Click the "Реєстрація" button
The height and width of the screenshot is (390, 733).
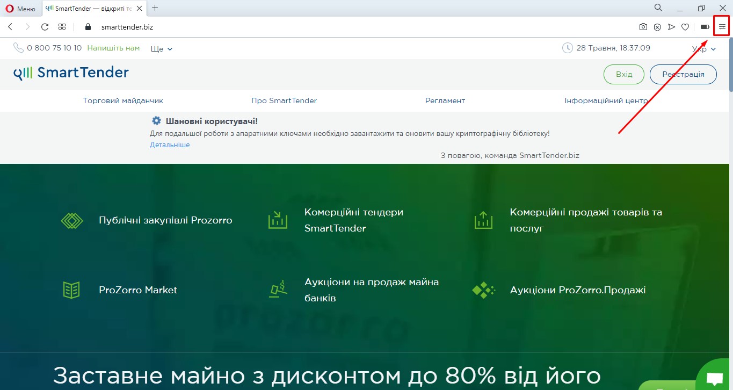(x=683, y=75)
